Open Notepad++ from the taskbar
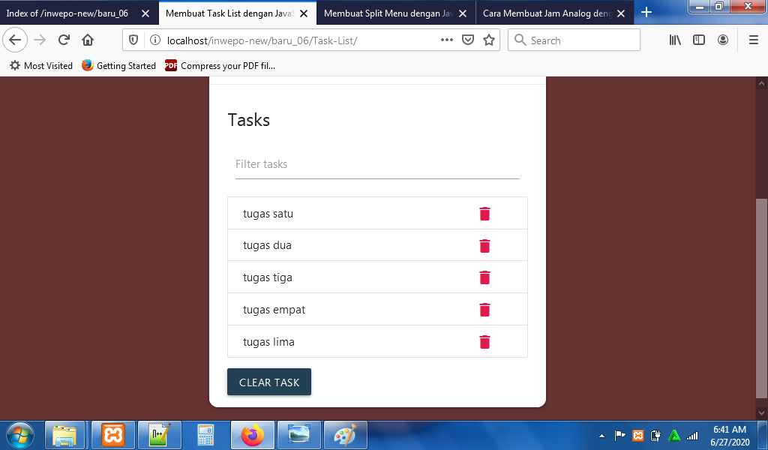768x450 pixels. (x=160, y=435)
